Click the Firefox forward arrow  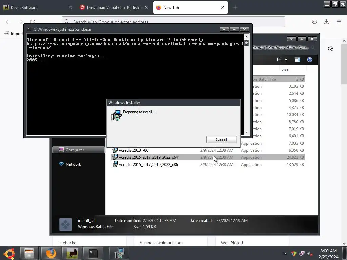(20, 22)
